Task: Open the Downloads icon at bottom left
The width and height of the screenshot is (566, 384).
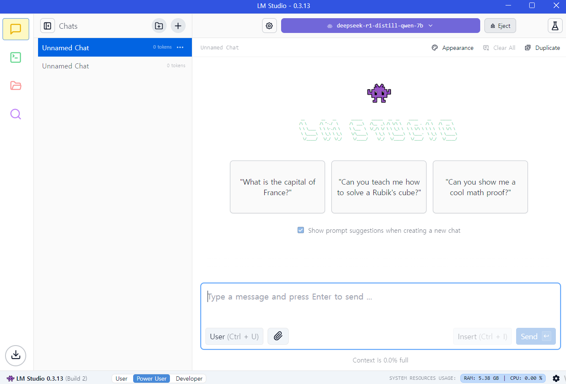Action: point(16,356)
